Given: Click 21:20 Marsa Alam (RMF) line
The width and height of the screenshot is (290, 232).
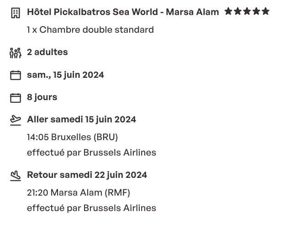Looking at the screenshot, I should (79, 193).
